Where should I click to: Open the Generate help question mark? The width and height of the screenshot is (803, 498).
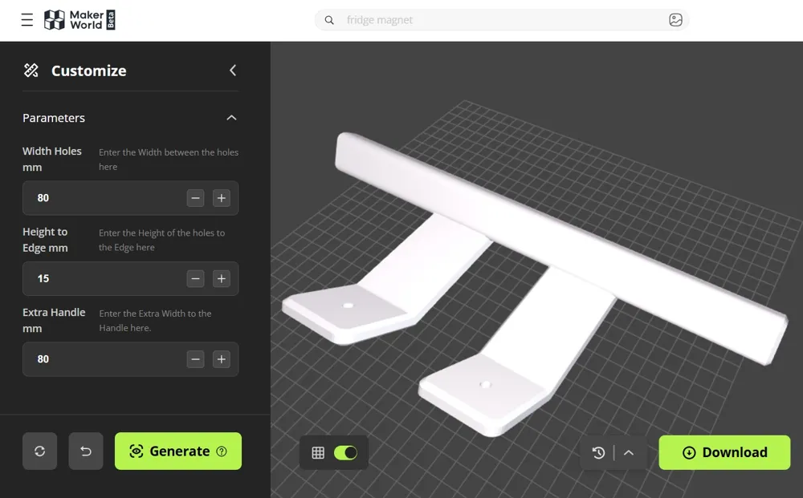coord(222,451)
